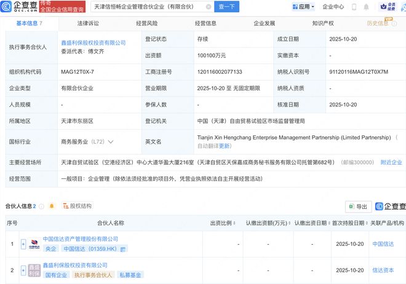Expand row 2 with the plus toggle
Screen dimensions: 406x284
[x=23, y=270]
